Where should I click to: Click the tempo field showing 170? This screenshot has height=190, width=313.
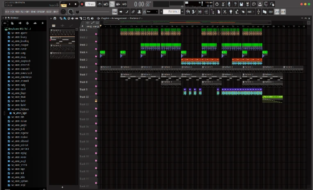coord(90,4)
